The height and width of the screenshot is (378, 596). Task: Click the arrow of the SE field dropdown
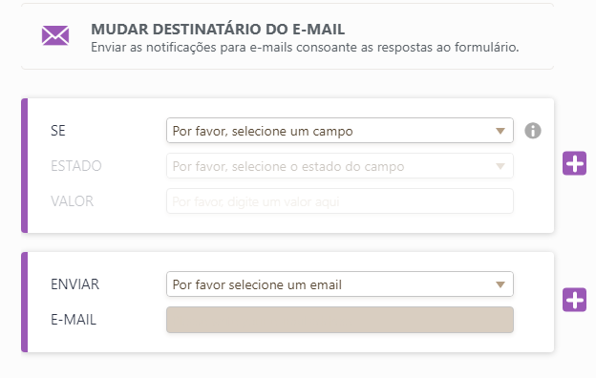coord(500,131)
